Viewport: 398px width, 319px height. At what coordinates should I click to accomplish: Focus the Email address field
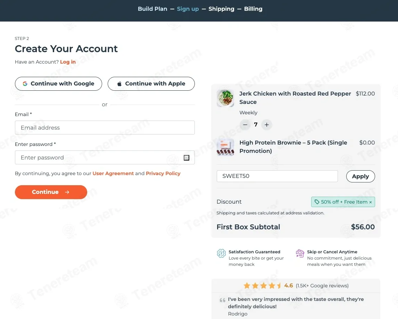pos(105,128)
